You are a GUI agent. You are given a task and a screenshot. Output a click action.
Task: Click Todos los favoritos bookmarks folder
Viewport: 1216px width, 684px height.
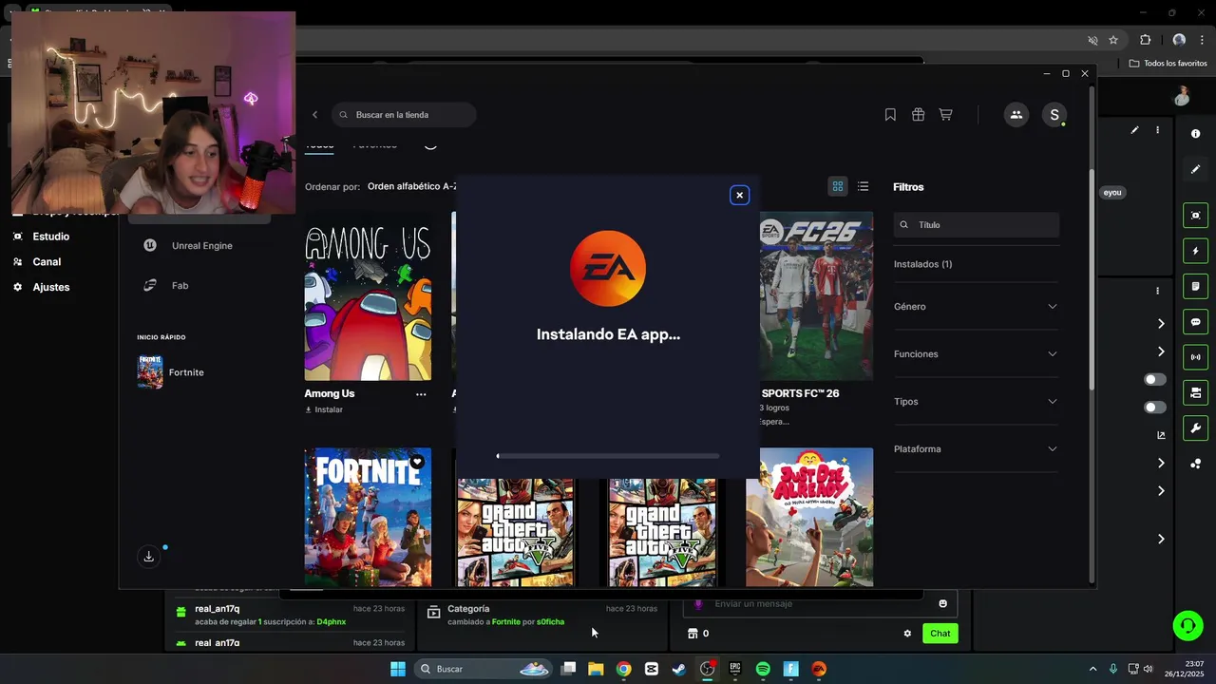coord(1168,64)
